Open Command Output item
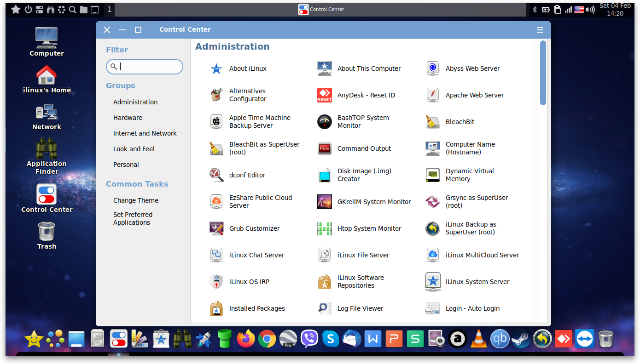 [x=354, y=148]
